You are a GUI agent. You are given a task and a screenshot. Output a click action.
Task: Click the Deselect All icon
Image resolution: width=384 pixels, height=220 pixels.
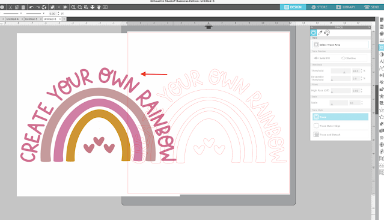59,7
